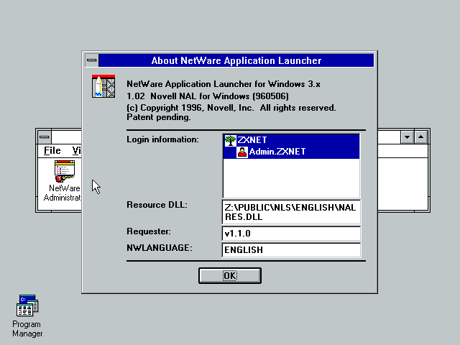Click the 'NetWare Application Launcher for Windows 3.x' text
The image size is (460, 345).
[x=224, y=84]
